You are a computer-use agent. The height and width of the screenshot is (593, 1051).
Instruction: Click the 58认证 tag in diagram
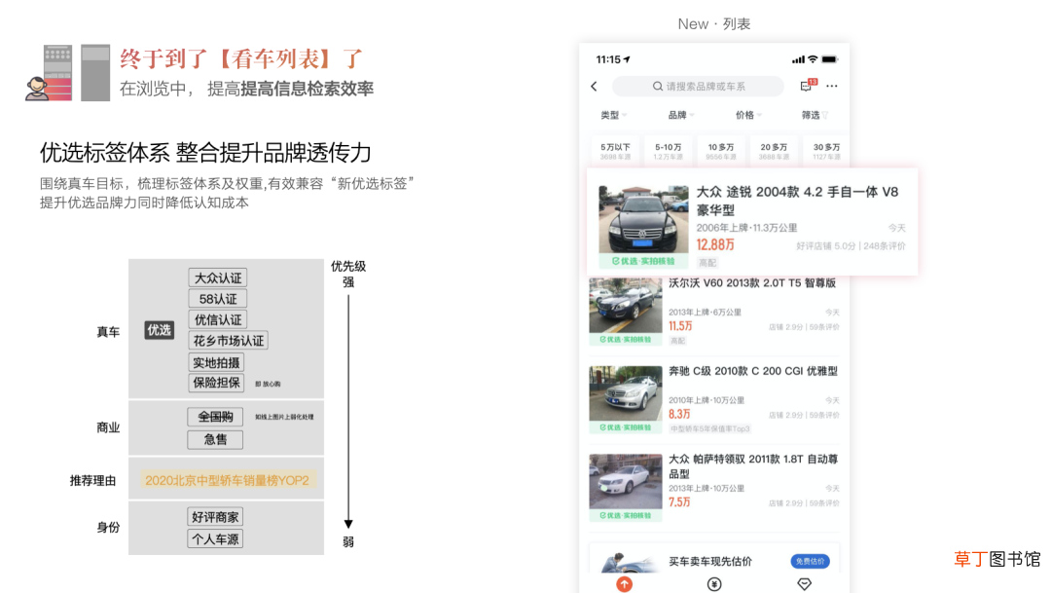click(x=218, y=299)
